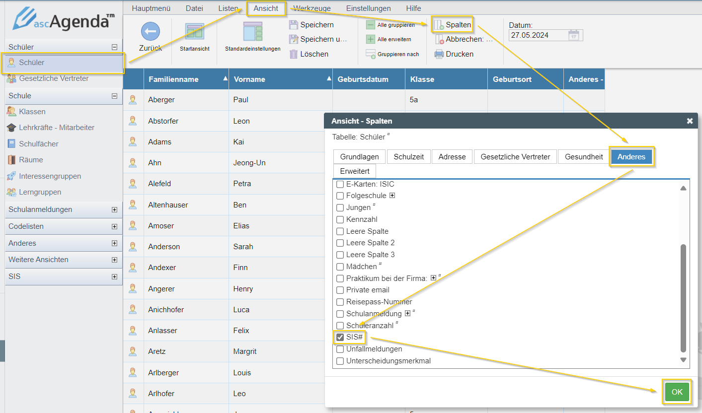Expand the Codelisten sidebar section

pos(114,227)
